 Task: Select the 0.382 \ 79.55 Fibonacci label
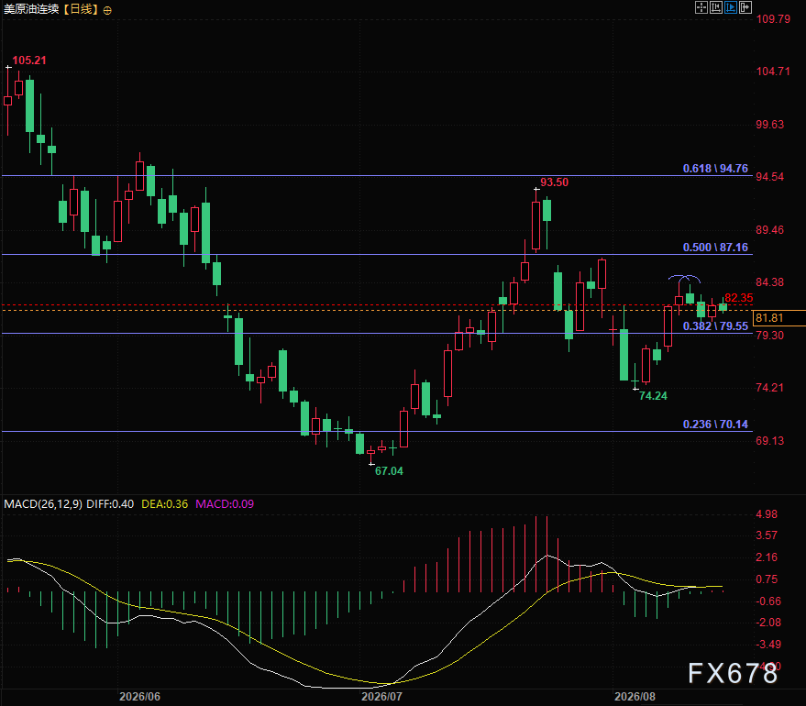point(715,325)
